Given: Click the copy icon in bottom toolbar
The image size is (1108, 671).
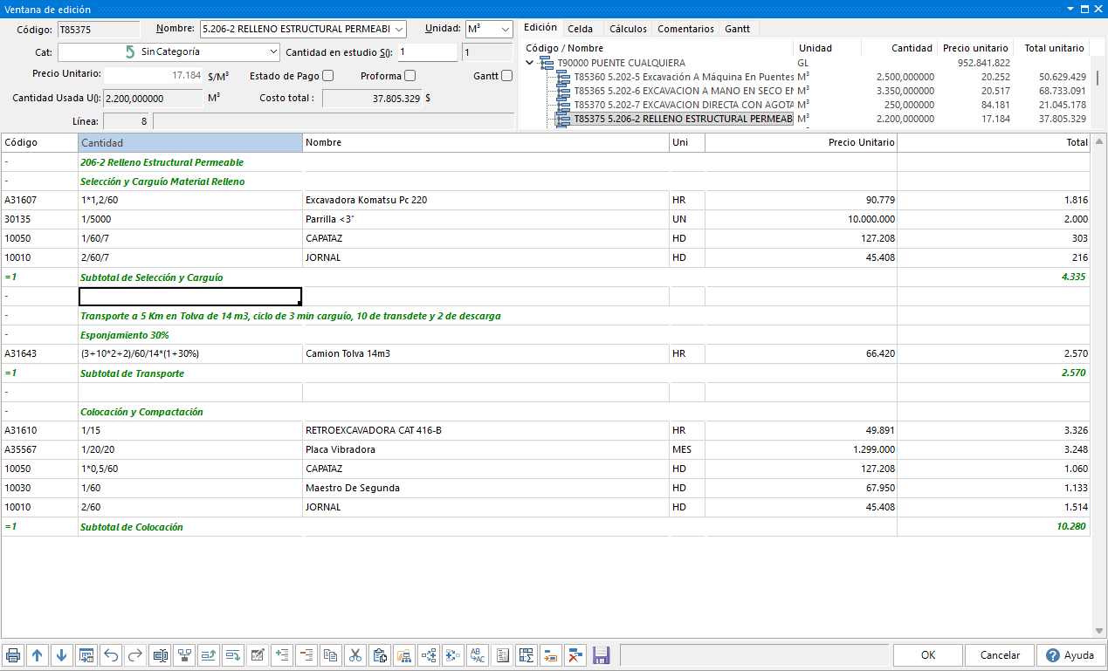Looking at the screenshot, I should click(x=331, y=655).
